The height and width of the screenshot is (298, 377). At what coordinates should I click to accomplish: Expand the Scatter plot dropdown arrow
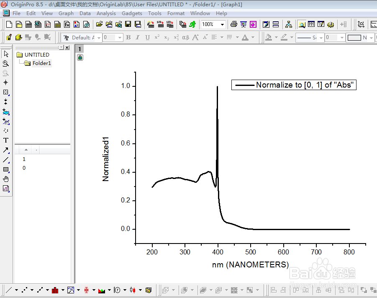32,290
